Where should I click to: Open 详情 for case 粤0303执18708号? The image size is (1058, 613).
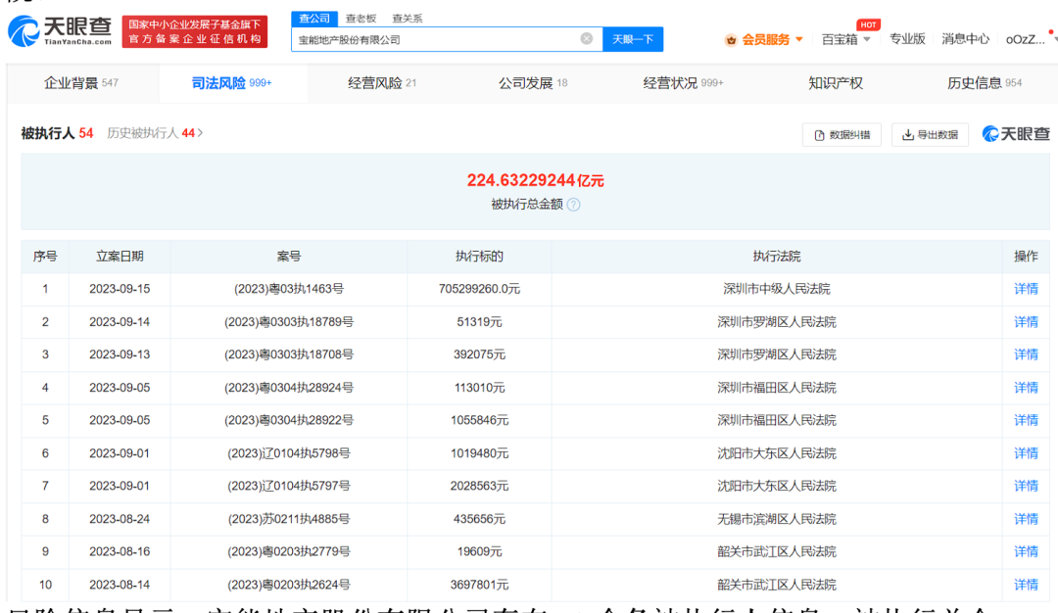(1026, 354)
